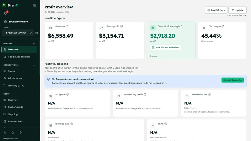Image resolution: width=251 pixels, height=141 pixels.
Task: Collapse the GENERAL section
Action: (x=34, y=43)
